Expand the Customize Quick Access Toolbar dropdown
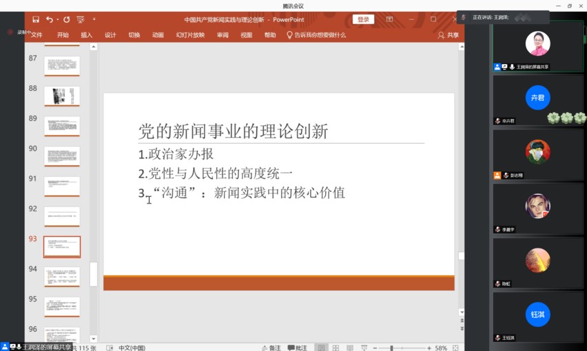The height and width of the screenshot is (351, 587). pyautogui.click(x=94, y=20)
